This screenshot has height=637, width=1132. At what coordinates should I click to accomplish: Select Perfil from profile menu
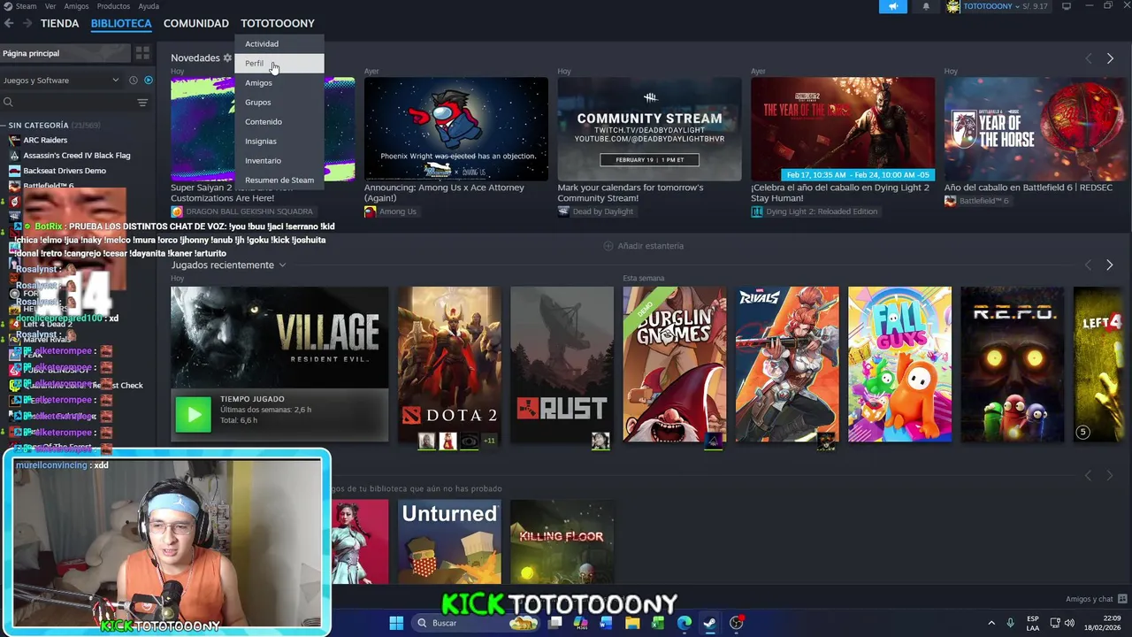(279, 63)
